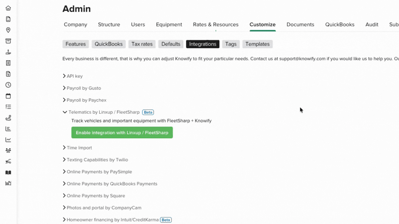This screenshot has width=399, height=224.
Task: Click the open book sidebar icon
Action: click(x=8, y=172)
